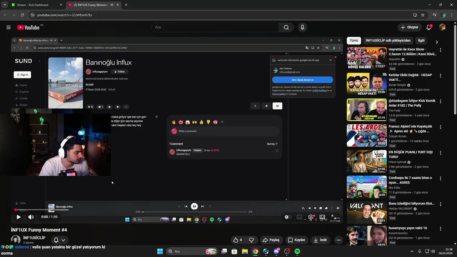Open Bunu izlediğini biliyorum Riot thumbnail
The width and height of the screenshot is (457, 257).
pyautogui.click(x=367, y=212)
